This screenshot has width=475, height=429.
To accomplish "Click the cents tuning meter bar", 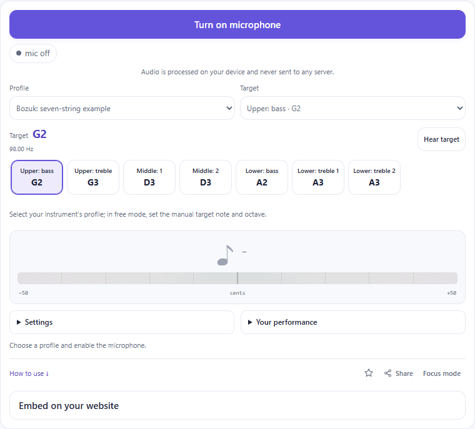I will 237,278.
